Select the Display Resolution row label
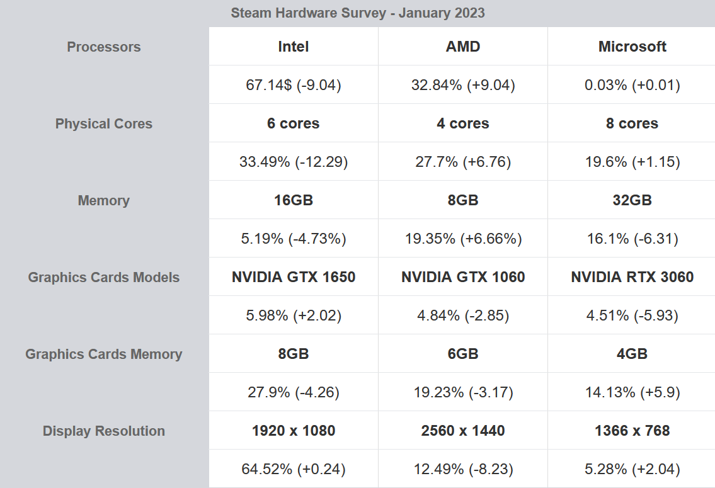715x488 pixels. (x=104, y=431)
